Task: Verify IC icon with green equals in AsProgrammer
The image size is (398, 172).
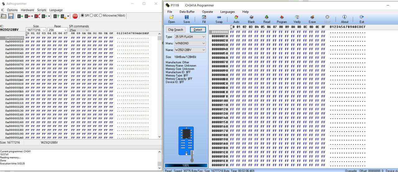Action: tap(44, 16)
